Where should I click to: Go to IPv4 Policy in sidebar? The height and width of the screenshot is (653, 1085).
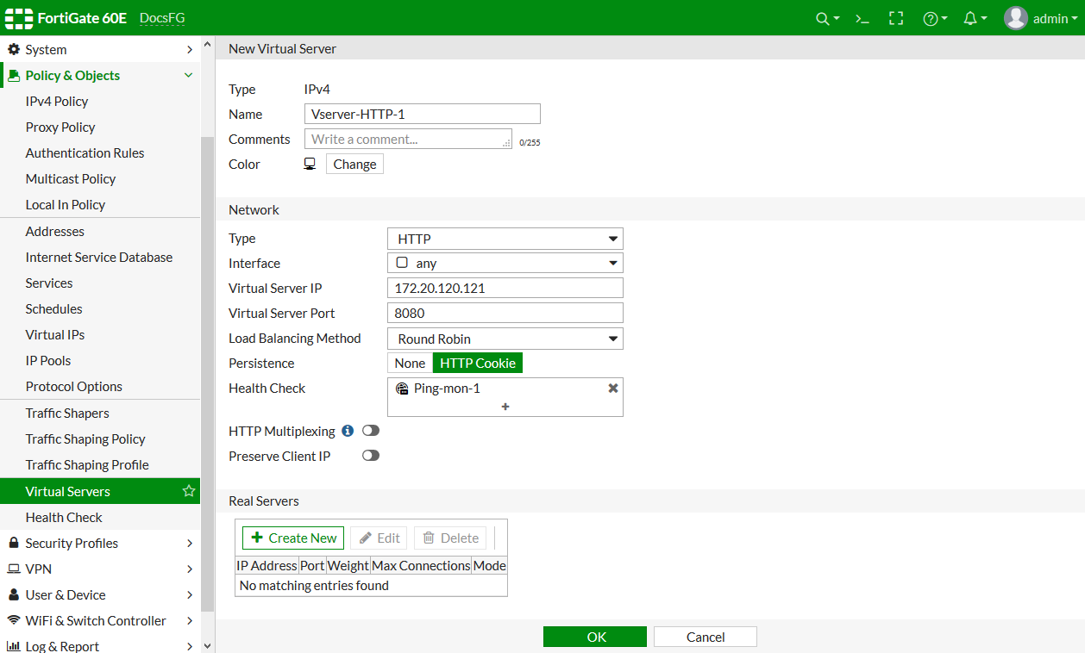point(57,102)
